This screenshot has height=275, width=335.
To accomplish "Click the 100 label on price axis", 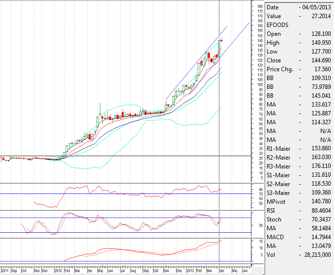I will [259, 84].
